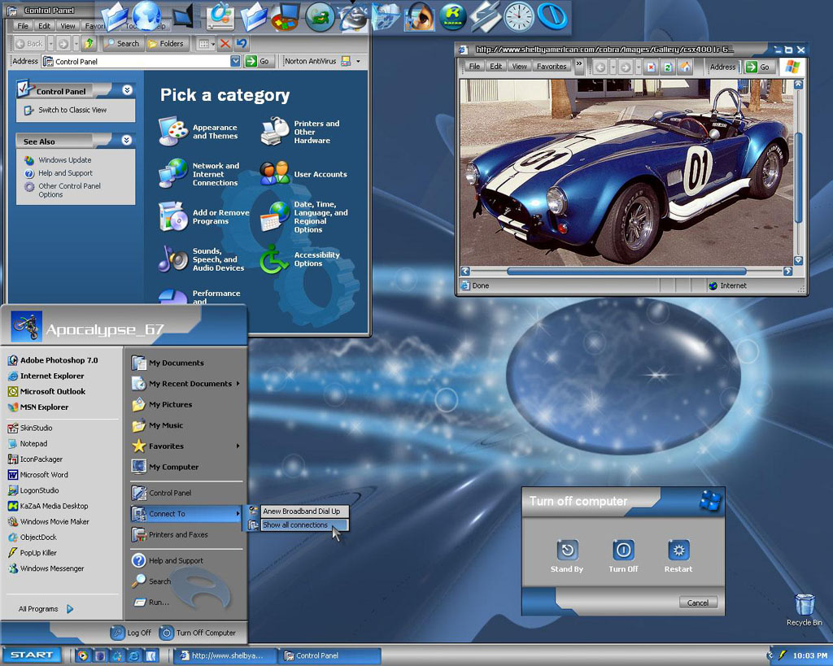Click Log Off in the Start menu

[131, 633]
